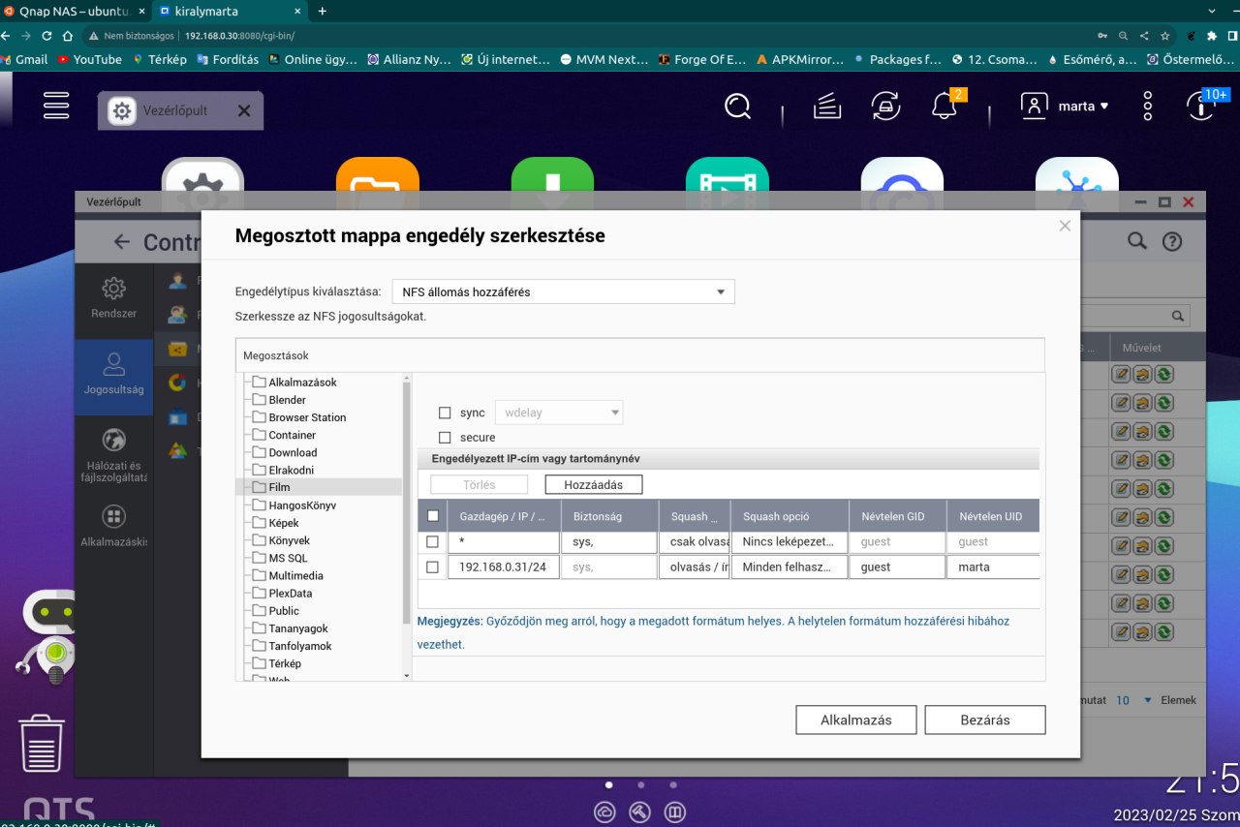Open a new browser tab with plus

click(323, 11)
